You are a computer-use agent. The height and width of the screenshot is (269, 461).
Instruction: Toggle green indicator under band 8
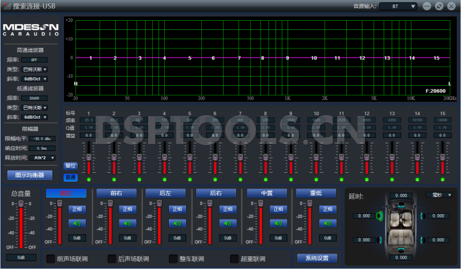tap(266, 179)
